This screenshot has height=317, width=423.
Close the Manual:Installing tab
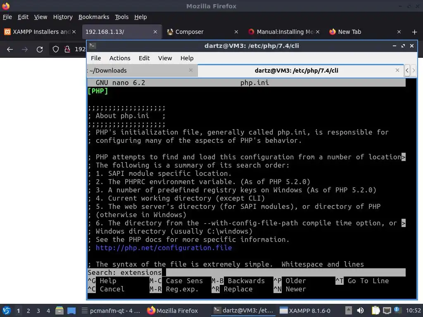[x=318, y=32]
